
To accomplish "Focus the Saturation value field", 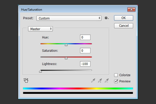I will point(85,50).
